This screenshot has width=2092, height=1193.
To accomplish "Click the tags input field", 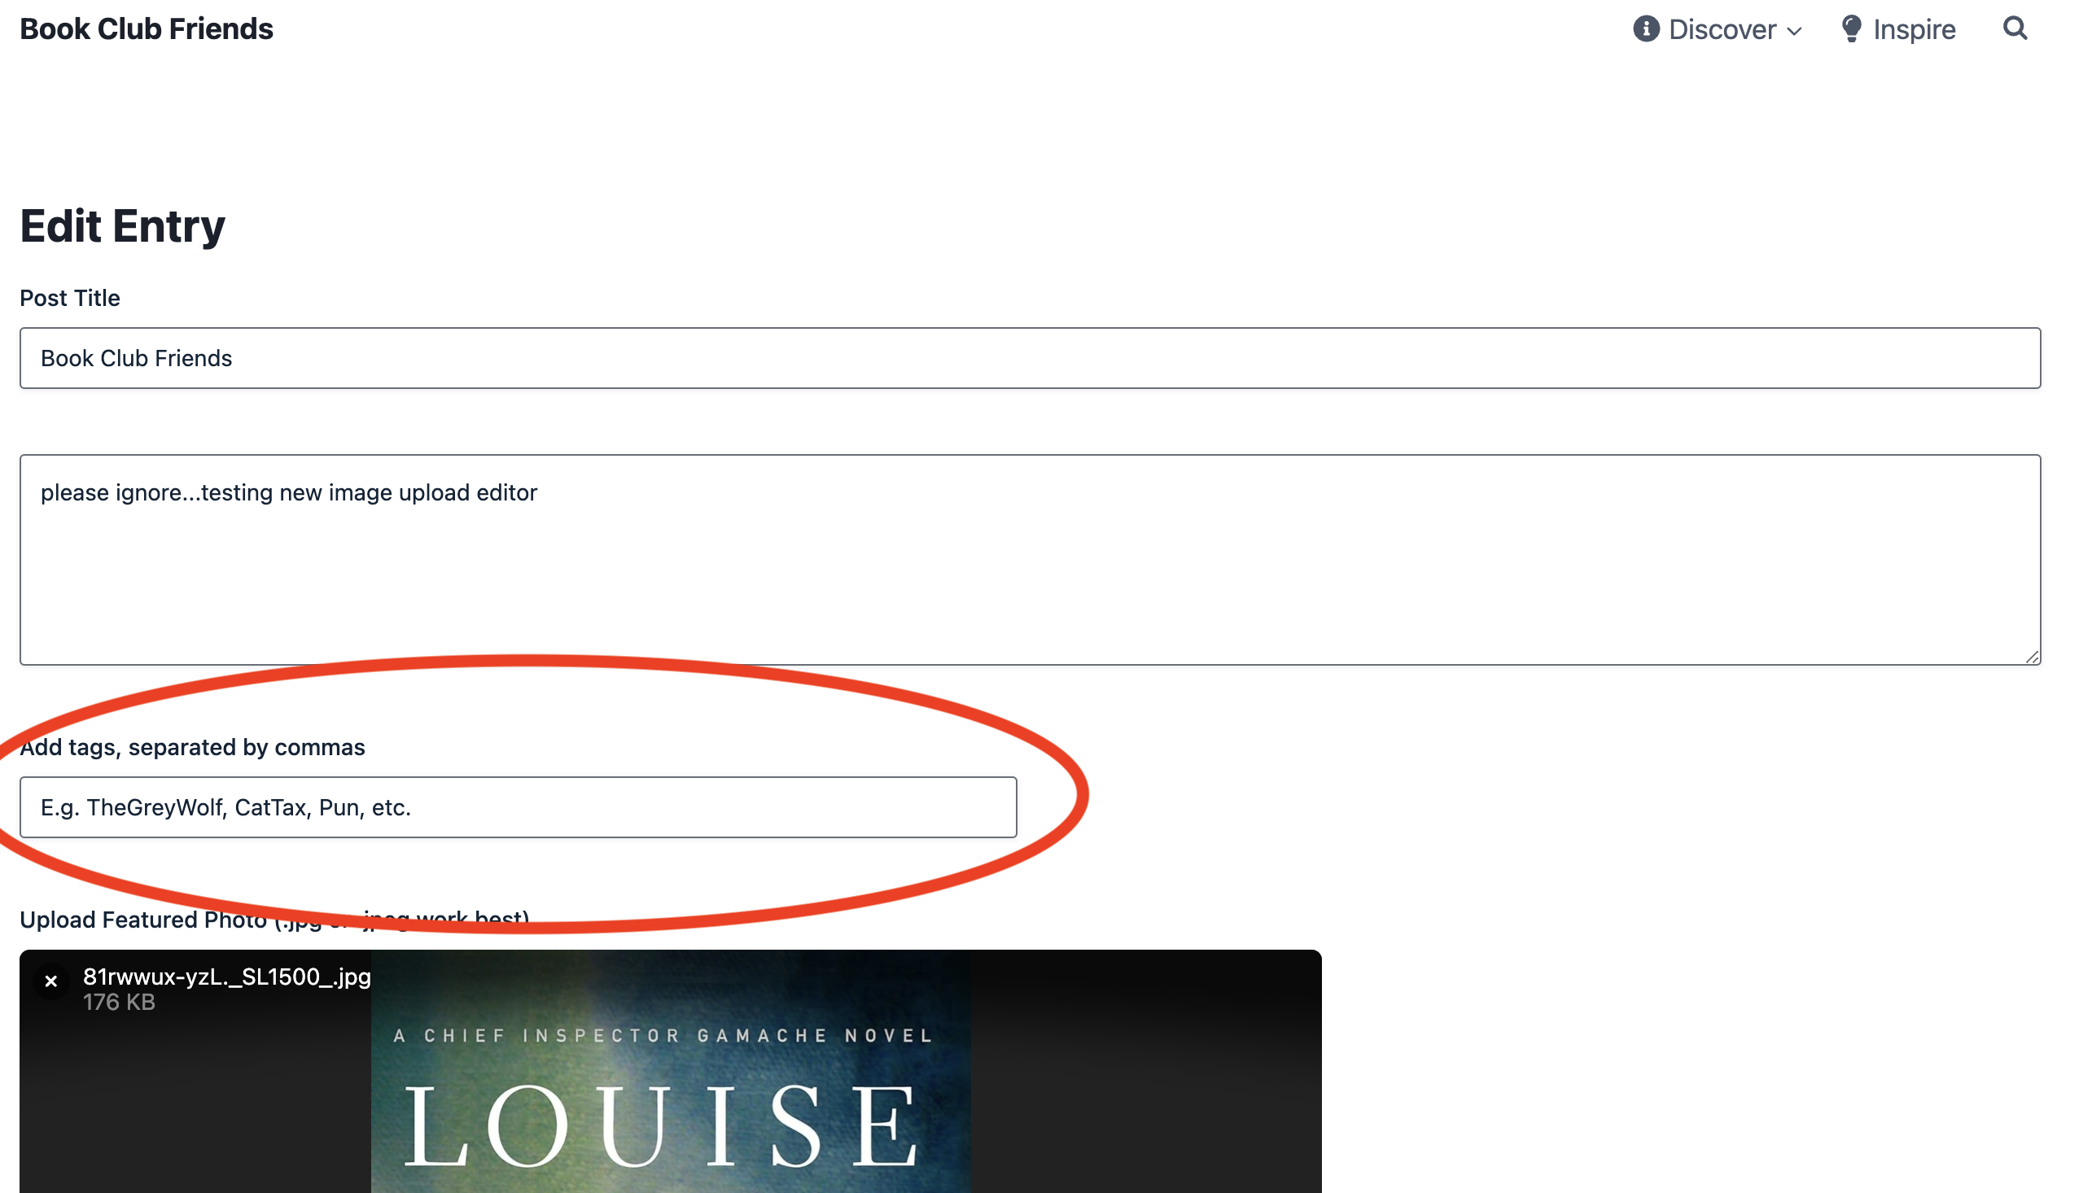I will coord(518,807).
